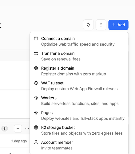Click the person icon for Account member
135x154 pixels.
pos(36,142)
